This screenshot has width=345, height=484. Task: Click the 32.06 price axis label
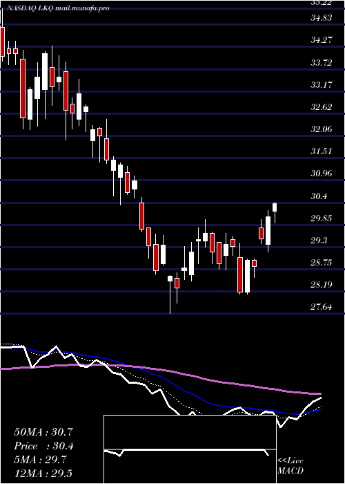click(322, 129)
